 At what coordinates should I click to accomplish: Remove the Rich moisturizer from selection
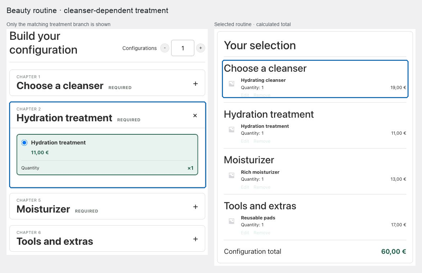point(262,187)
